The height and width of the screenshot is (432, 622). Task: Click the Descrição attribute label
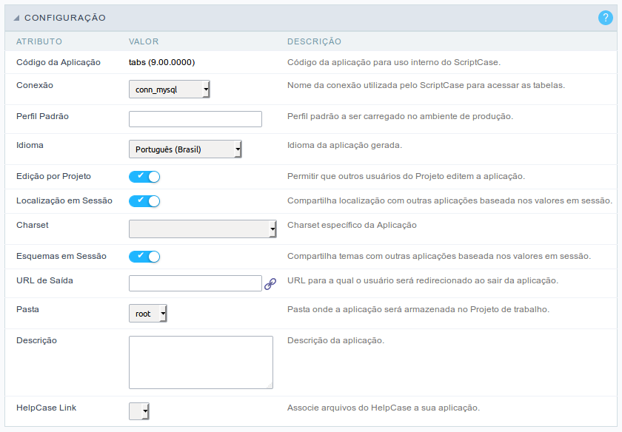click(x=36, y=340)
